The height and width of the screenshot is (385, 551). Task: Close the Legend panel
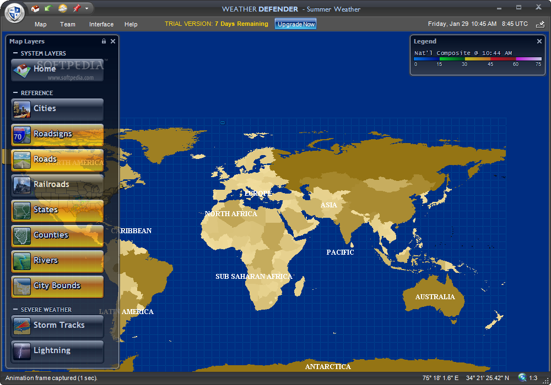point(539,41)
